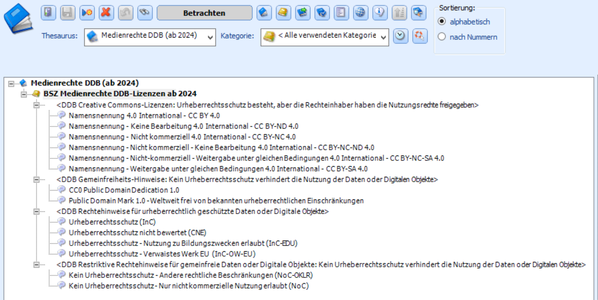Click the blue book refresh arrows icon
This screenshot has height=300, width=598.
321,13
